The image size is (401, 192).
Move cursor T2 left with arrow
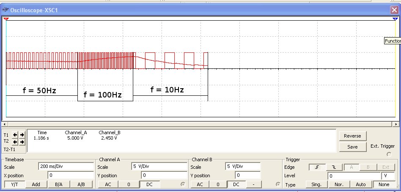15,142
